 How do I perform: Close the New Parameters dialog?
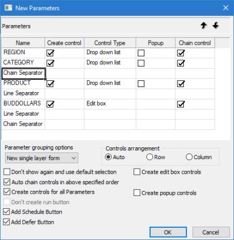point(226,8)
